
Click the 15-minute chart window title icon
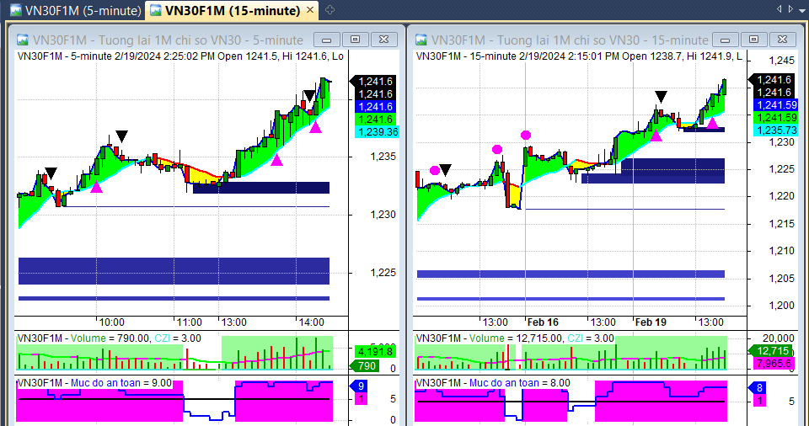[421, 40]
